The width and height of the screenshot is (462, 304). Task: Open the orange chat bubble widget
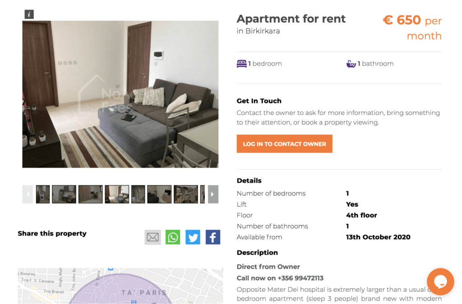[x=440, y=281]
